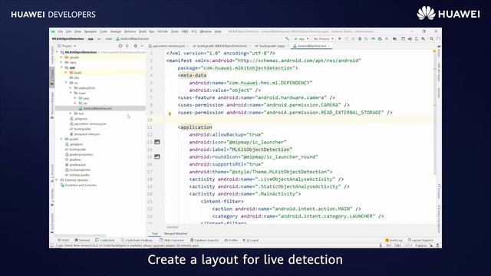Viewport: 491px width, 276px height.
Task: Switch to the agconnect-services.json editor tab
Action: 169,46
